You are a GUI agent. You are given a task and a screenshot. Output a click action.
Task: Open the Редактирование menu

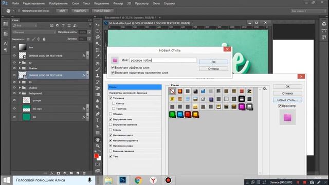[33, 4]
